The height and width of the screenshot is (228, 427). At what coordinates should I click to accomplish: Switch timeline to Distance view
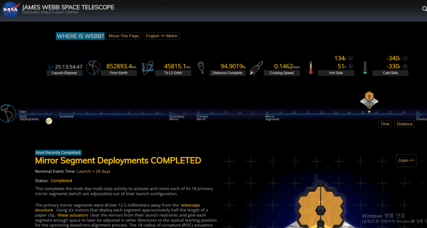pos(404,124)
